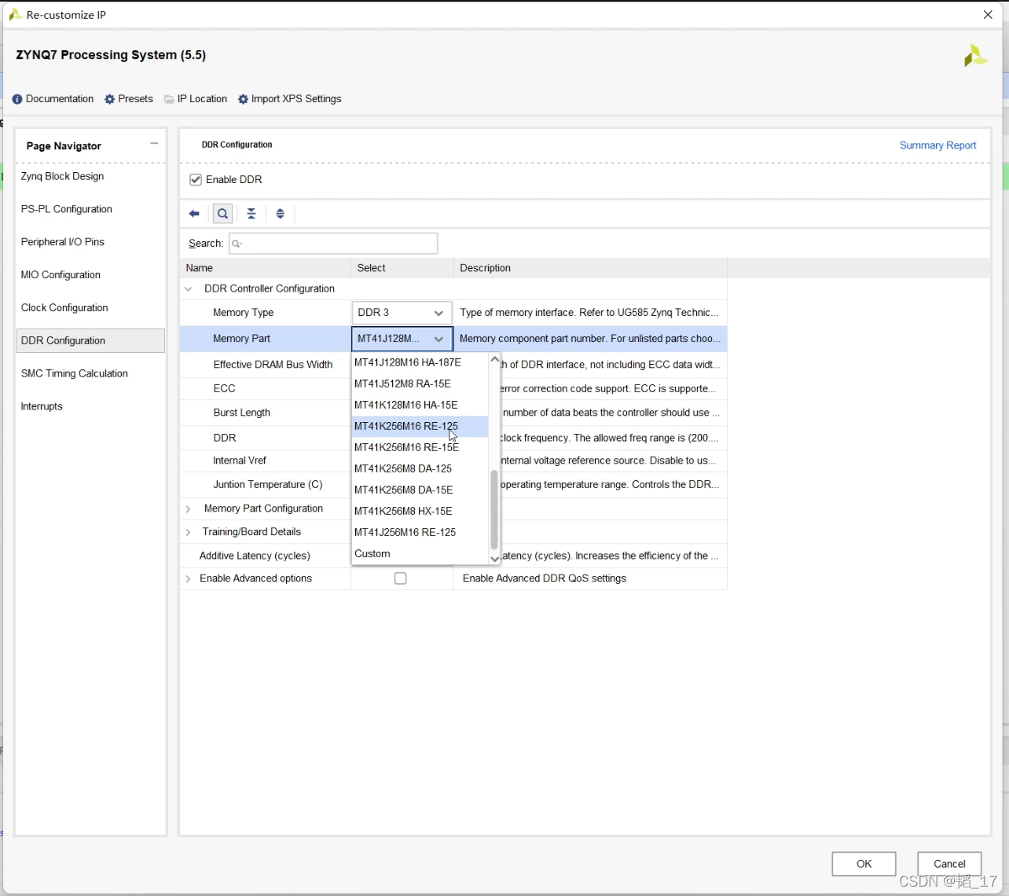Click the OK button
Screen dimensions: 1009x896
pyautogui.click(x=864, y=864)
